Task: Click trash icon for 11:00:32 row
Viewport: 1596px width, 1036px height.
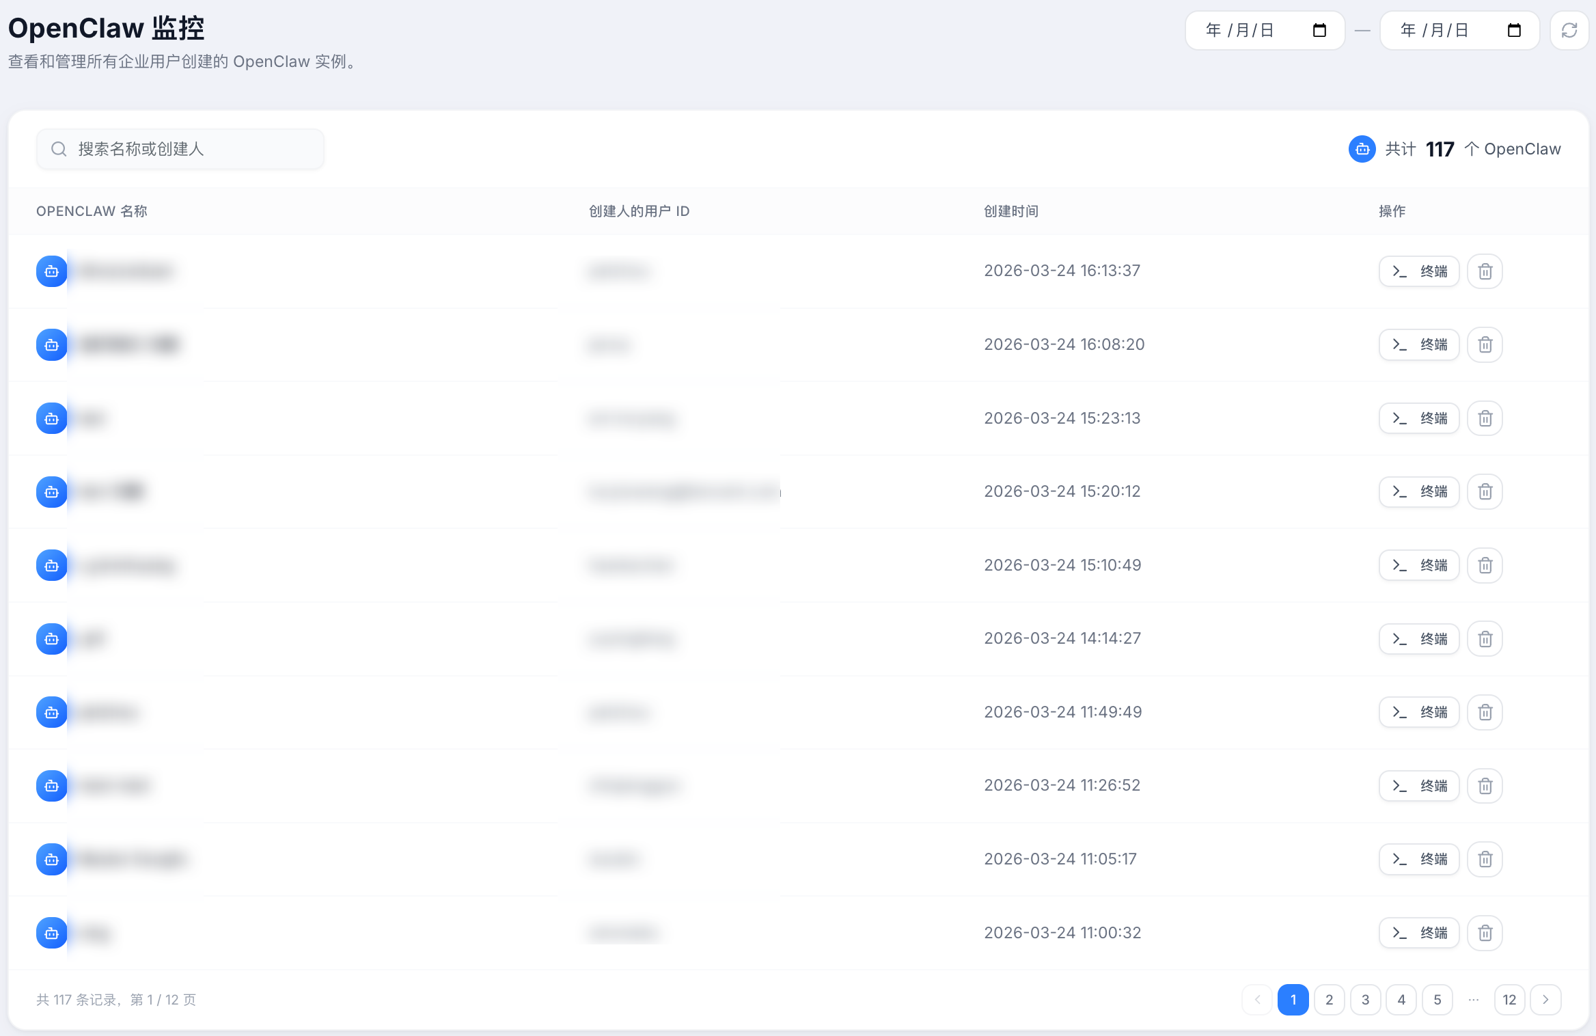Action: pos(1485,933)
